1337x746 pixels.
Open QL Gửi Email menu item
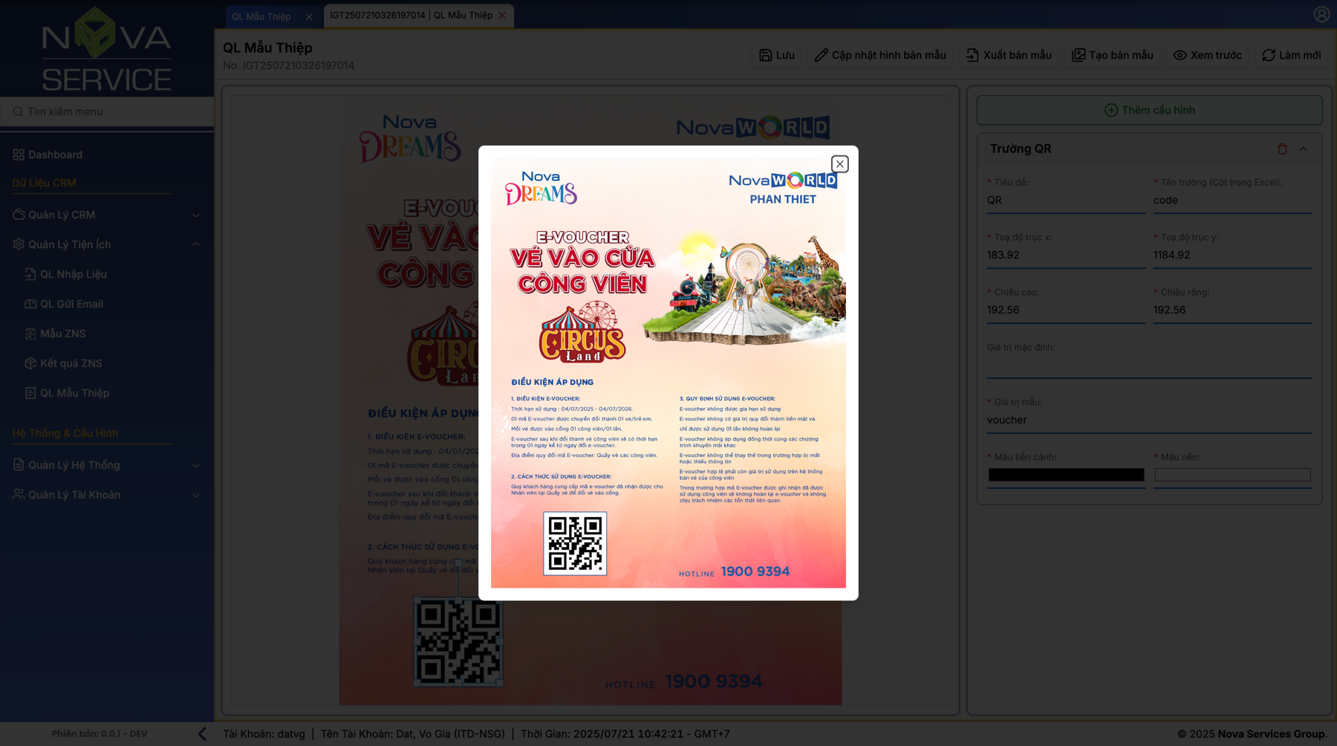pyautogui.click(x=71, y=304)
